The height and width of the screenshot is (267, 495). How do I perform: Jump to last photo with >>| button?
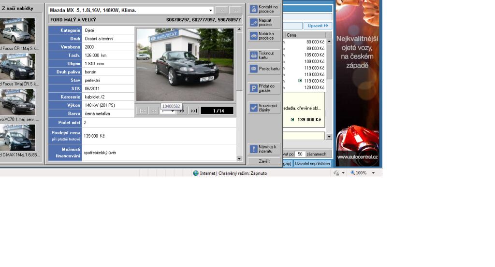[193, 111]
